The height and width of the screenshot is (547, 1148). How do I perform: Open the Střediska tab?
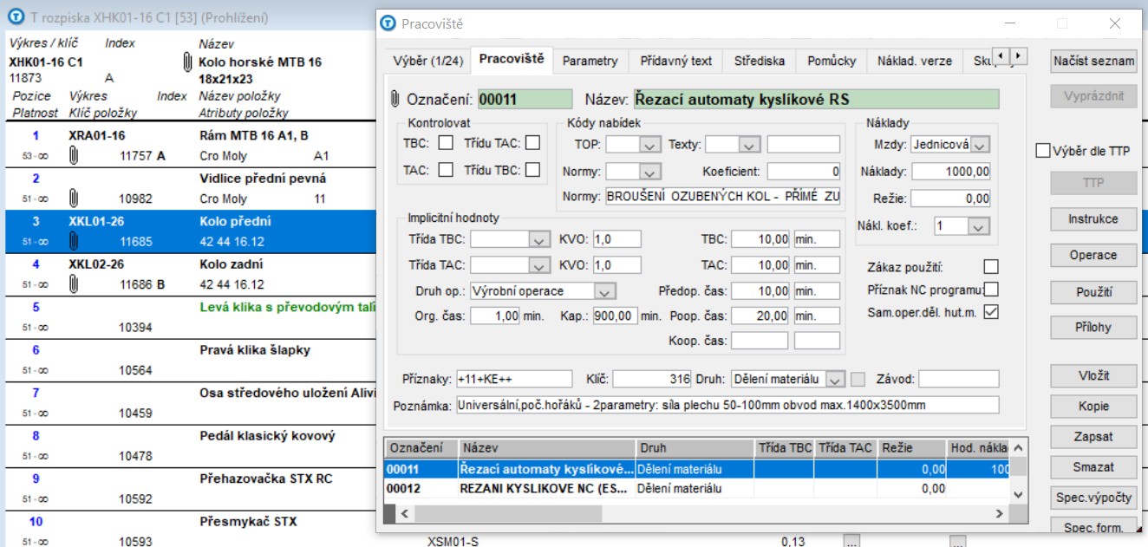pyautogui.click(x=759, y=61)
